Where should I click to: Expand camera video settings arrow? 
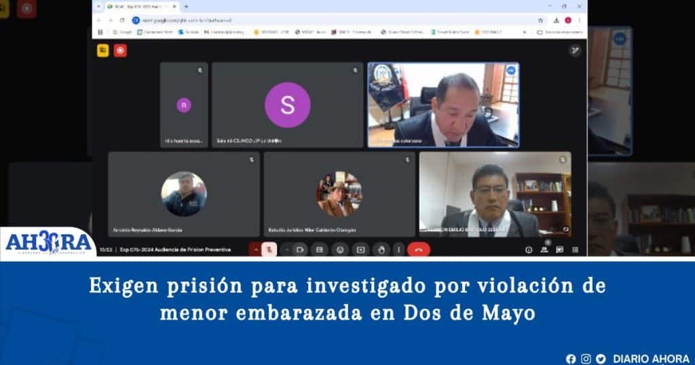(x=286, y=250)
